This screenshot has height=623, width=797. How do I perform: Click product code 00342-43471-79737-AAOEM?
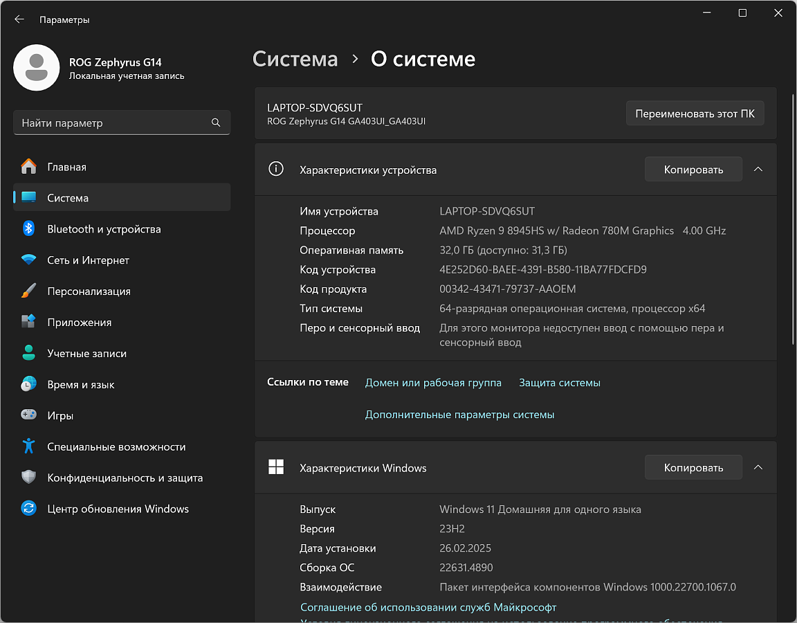coord(507,289)
